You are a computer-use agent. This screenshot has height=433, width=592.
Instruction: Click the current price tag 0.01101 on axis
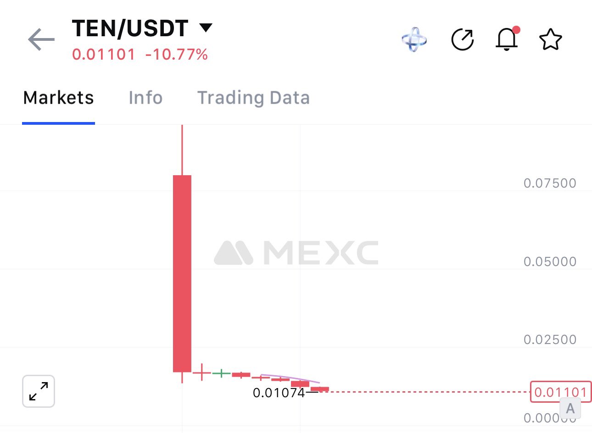560,392
